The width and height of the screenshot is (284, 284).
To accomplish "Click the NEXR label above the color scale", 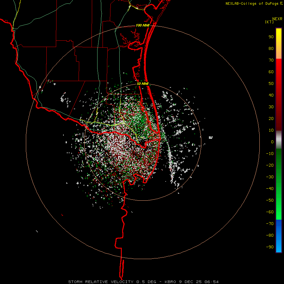I will pos(277,19).
